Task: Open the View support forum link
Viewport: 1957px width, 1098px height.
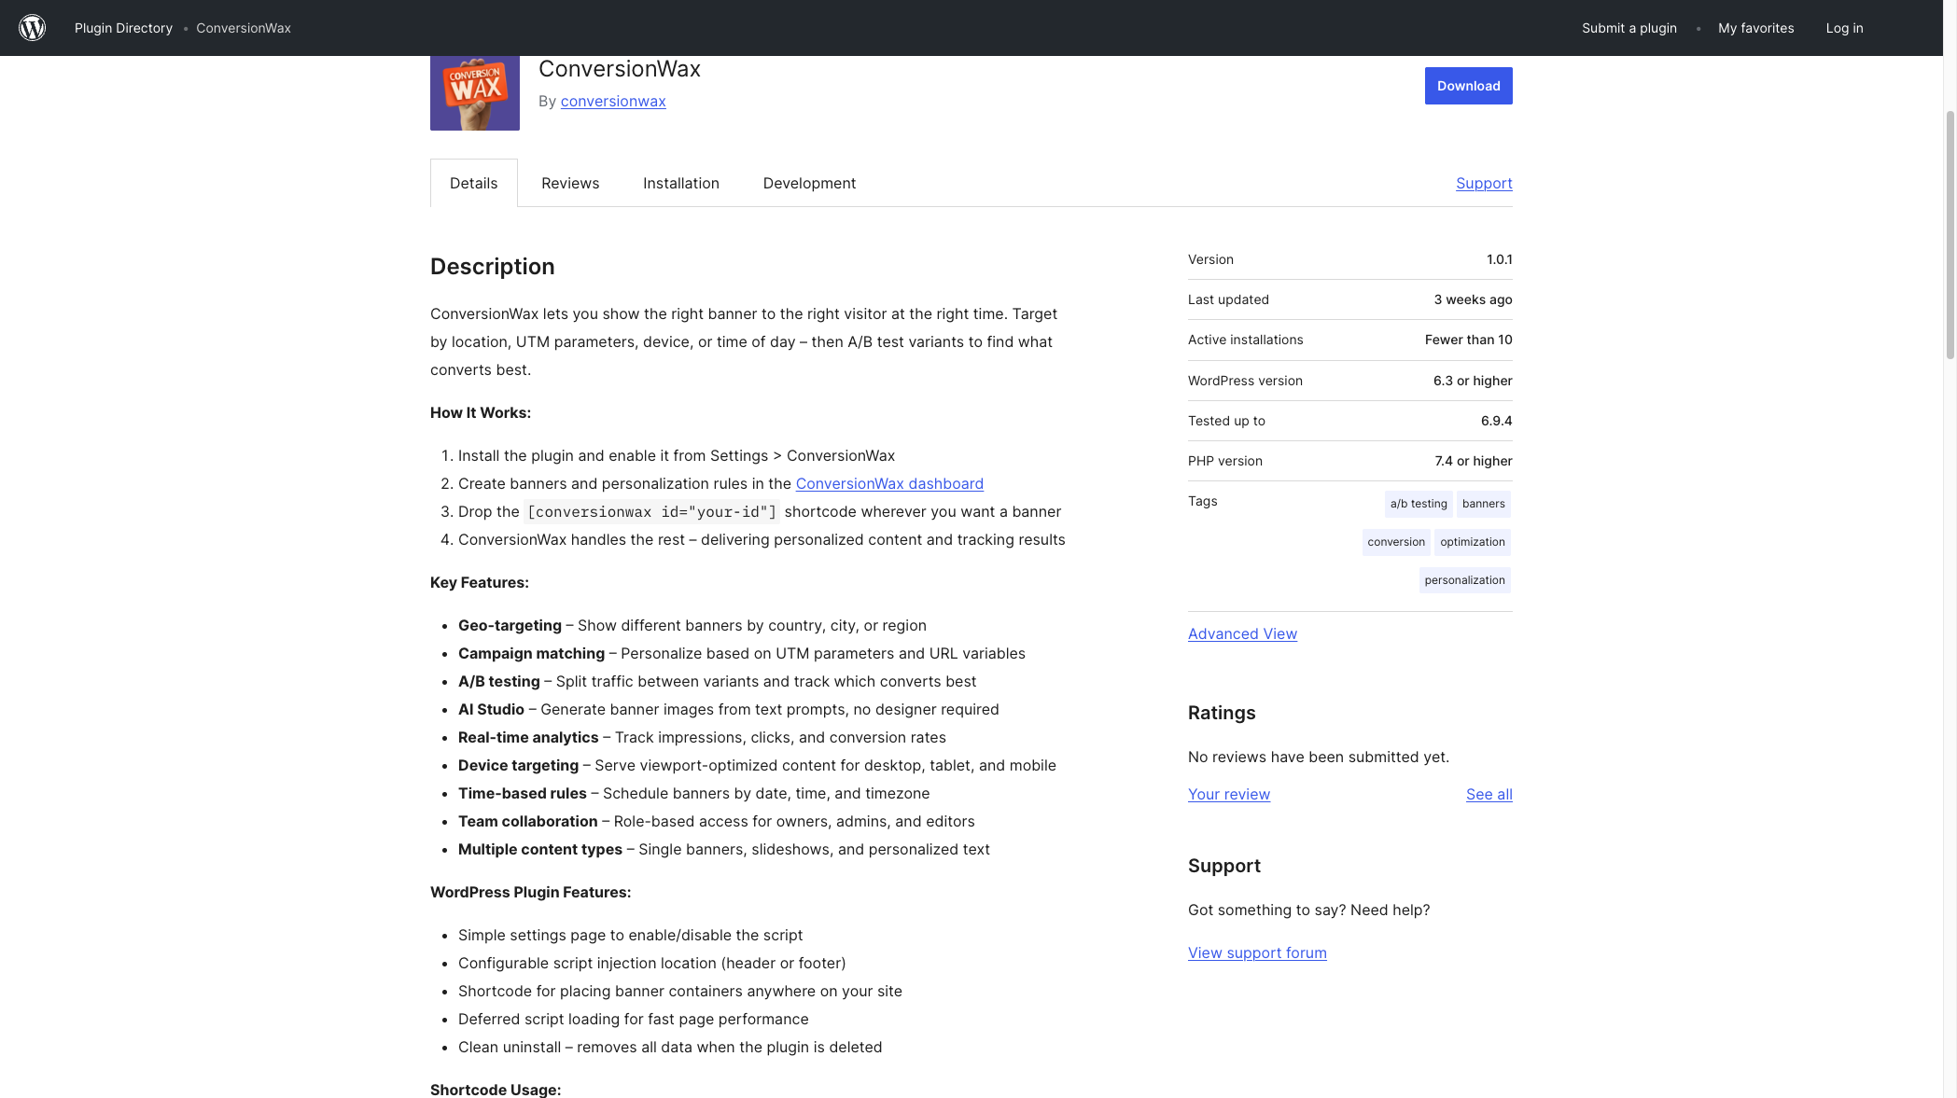Action: tap(1257, 952)
